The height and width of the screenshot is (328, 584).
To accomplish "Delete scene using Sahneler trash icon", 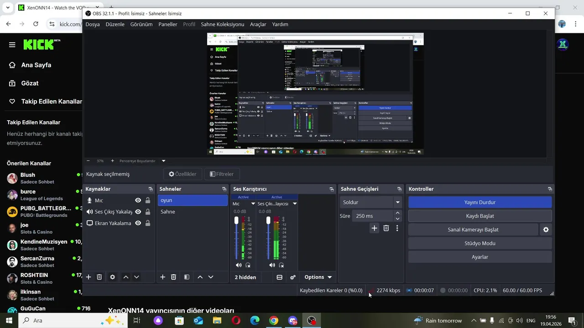I will [173, 277].
